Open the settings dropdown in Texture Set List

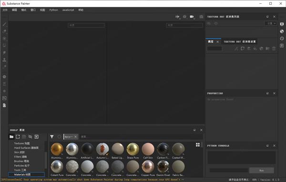271,23
